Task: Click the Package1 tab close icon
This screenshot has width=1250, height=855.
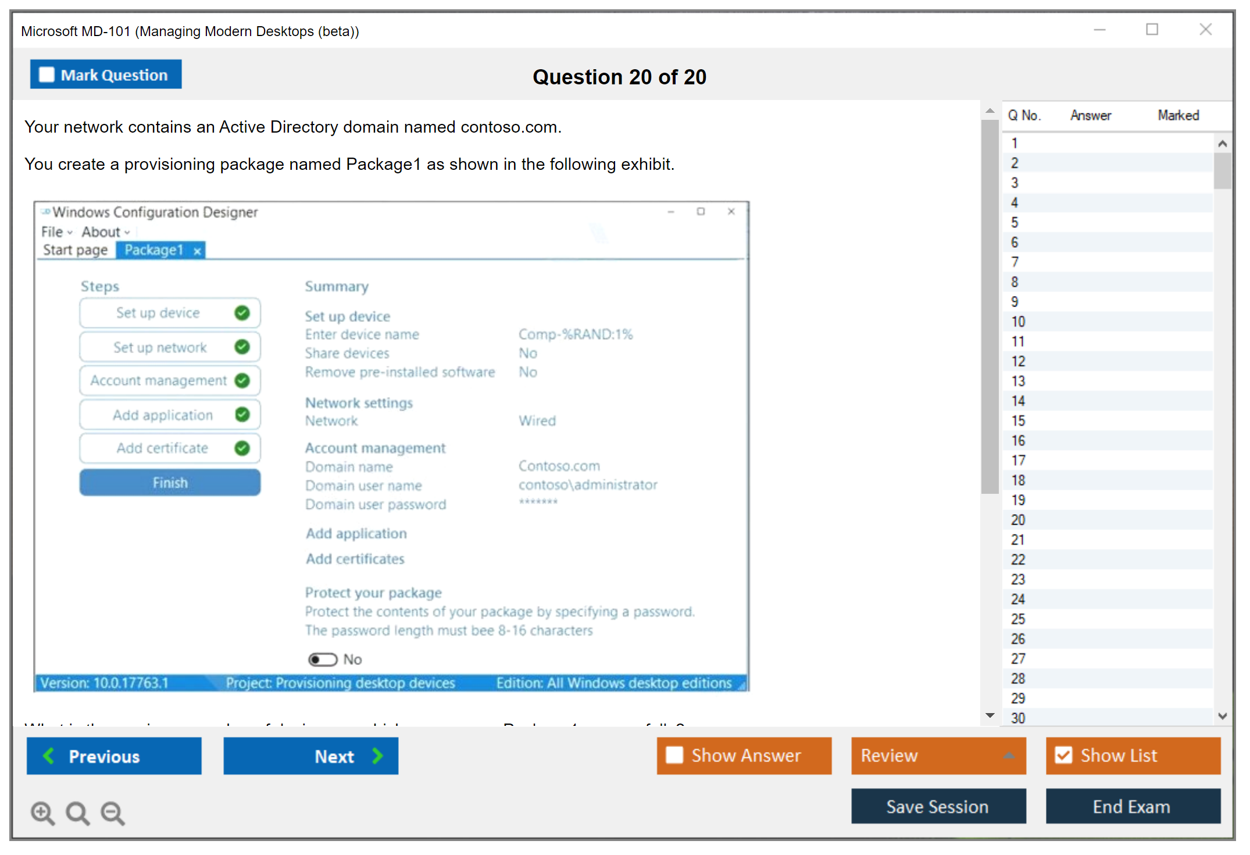Action: tap(197, 251)
